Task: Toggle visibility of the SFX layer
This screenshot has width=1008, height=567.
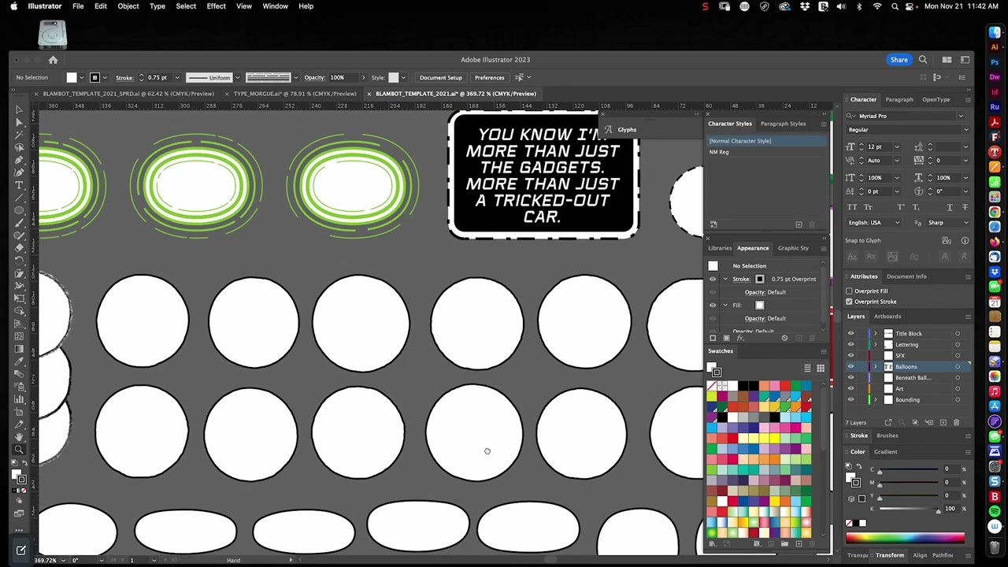Action: [850, 356]
